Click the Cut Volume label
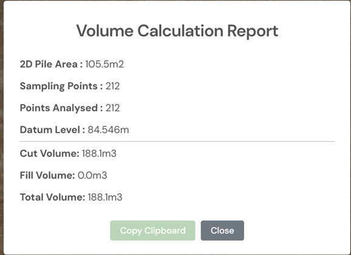Screen dimensions: 351x255 pos(49,153)
